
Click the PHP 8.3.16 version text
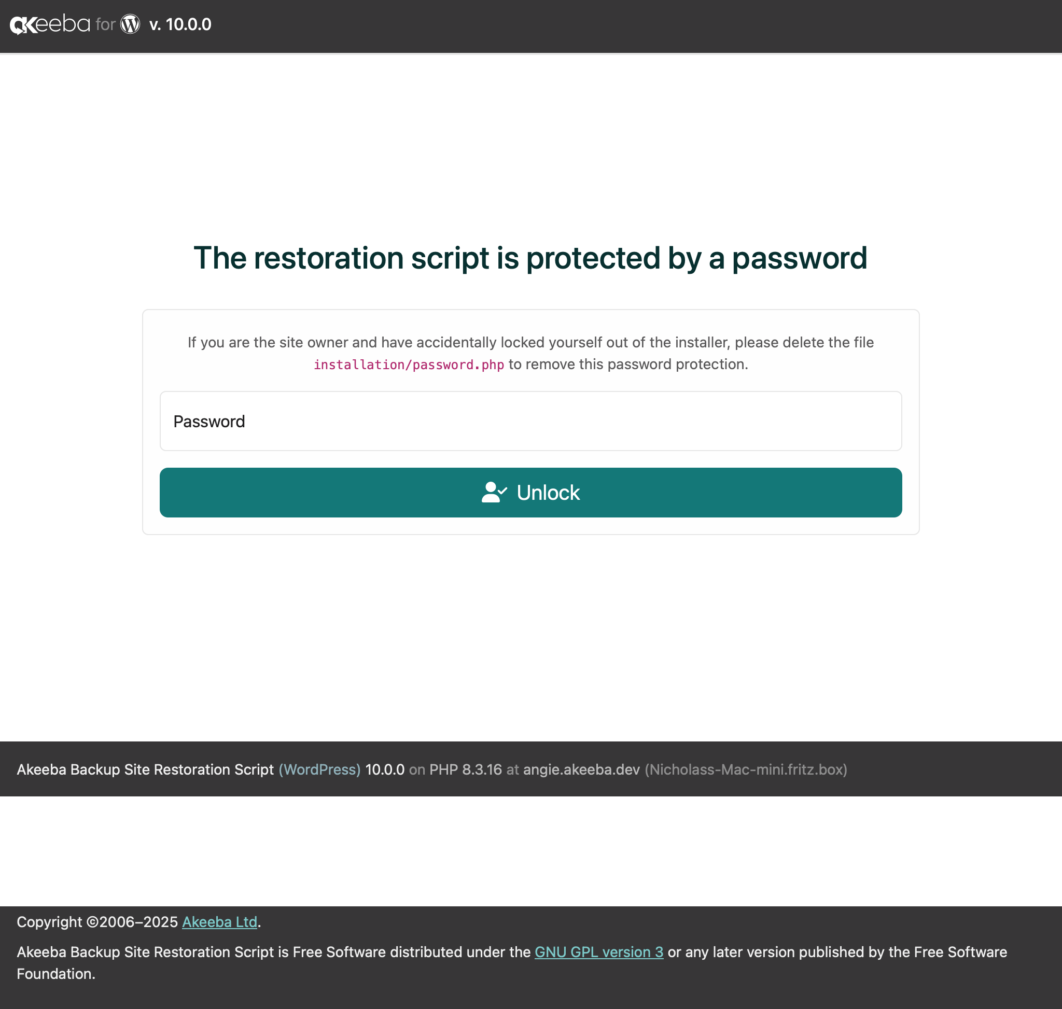[x=465, y=769]
